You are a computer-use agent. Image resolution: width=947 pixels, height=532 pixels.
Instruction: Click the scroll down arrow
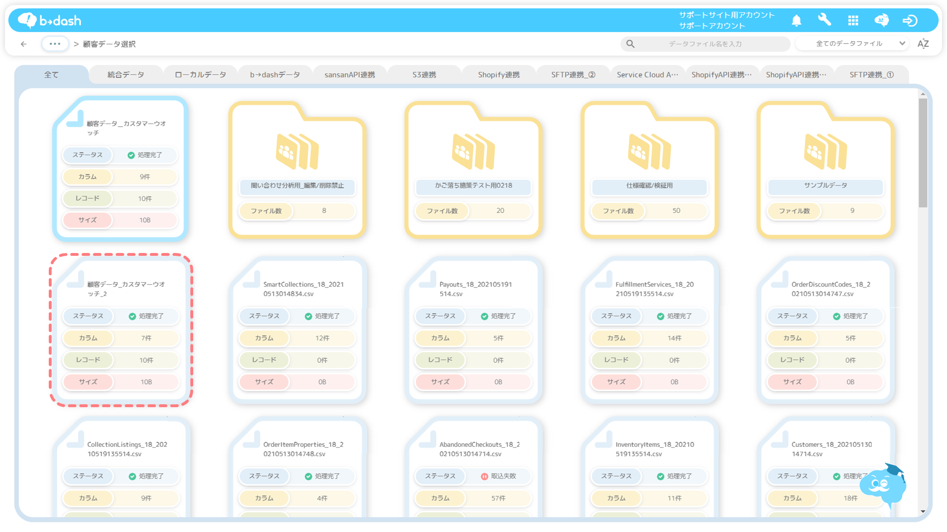tap(923, 511)
